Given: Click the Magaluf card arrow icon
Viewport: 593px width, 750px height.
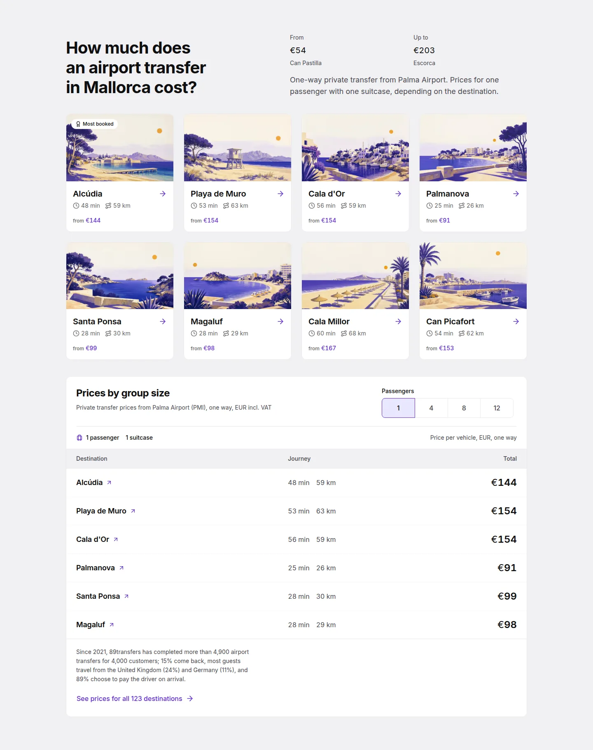Looking at the screenshot, I should (x=280, y=321).
